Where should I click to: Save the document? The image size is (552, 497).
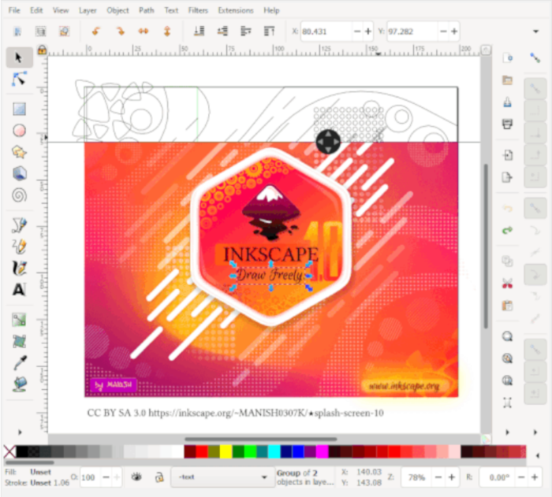coord(507,102)
